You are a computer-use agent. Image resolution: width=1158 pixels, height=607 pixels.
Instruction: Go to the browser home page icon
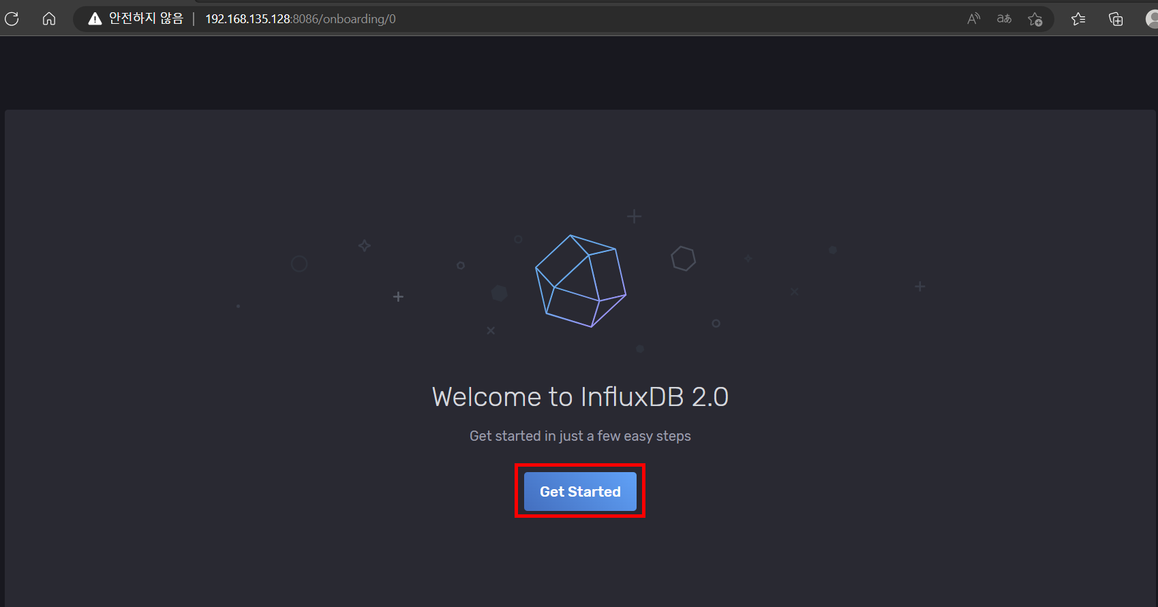point(49,18)
